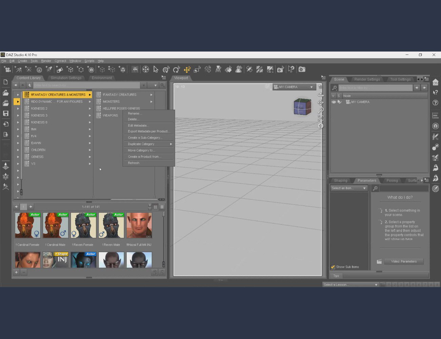Click the view cube in viewport
This screenshot has height=339, width=441.
302,107
